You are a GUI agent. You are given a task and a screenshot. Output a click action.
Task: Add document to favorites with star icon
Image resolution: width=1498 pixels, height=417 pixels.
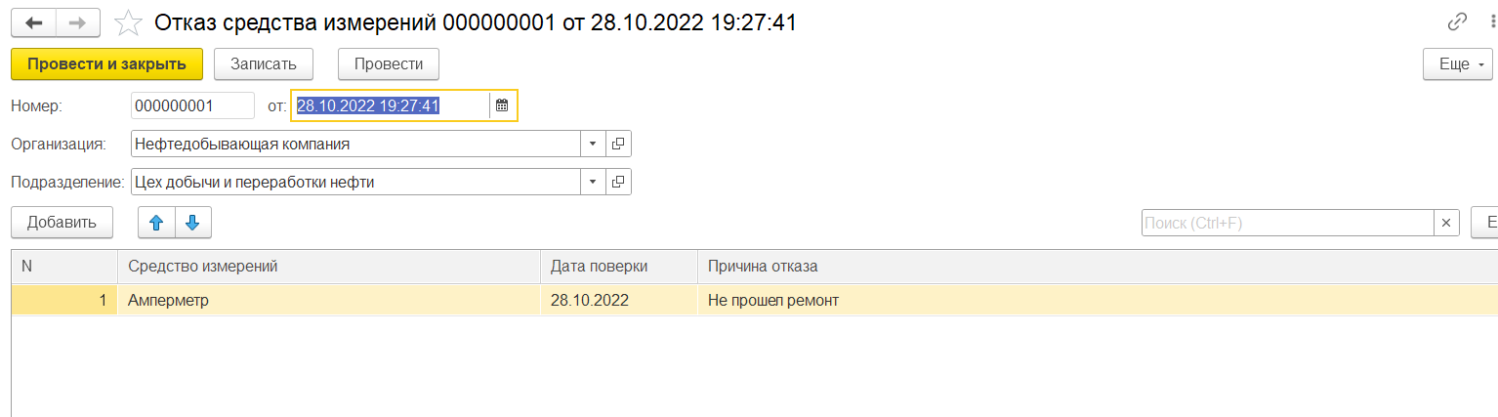(127, 22)
